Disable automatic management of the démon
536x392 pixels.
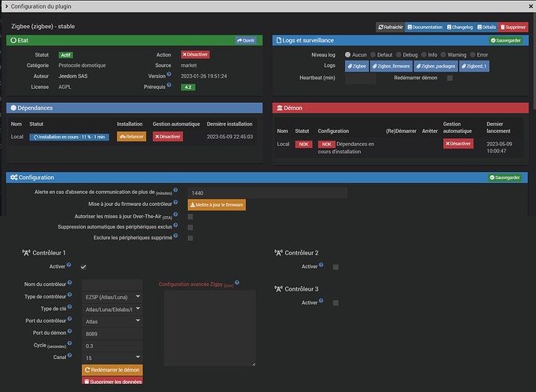(x=458, y=144)
